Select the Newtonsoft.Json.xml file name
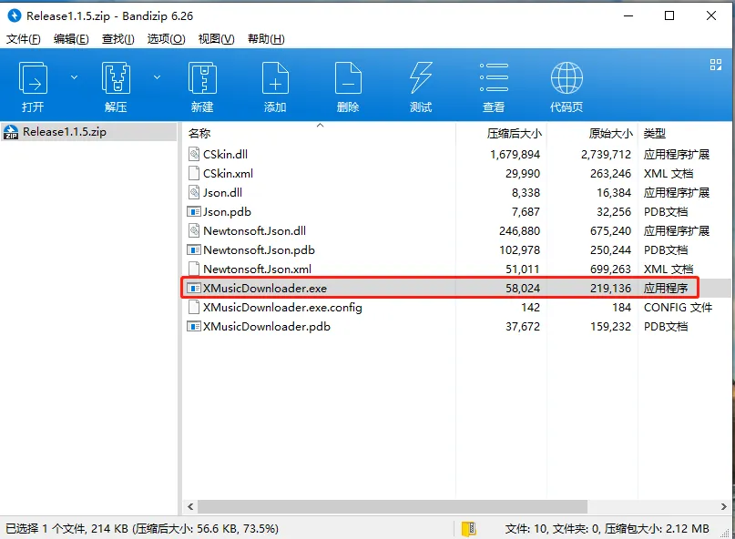Image resolution: width=735 pixels, height=539 pixels. 258,269
